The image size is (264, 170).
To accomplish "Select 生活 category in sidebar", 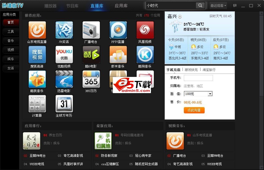I will 11,68.
